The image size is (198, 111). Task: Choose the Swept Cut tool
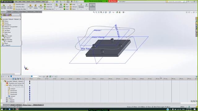click(48, 4)
